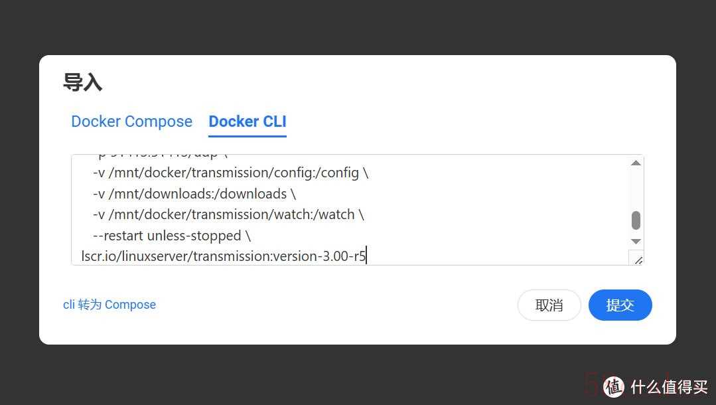Switch to the Docker Compose tab

click(x=131, y=121)
